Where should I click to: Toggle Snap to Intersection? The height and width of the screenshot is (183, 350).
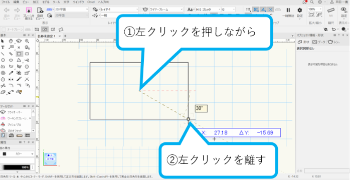(x=271, y=10)
